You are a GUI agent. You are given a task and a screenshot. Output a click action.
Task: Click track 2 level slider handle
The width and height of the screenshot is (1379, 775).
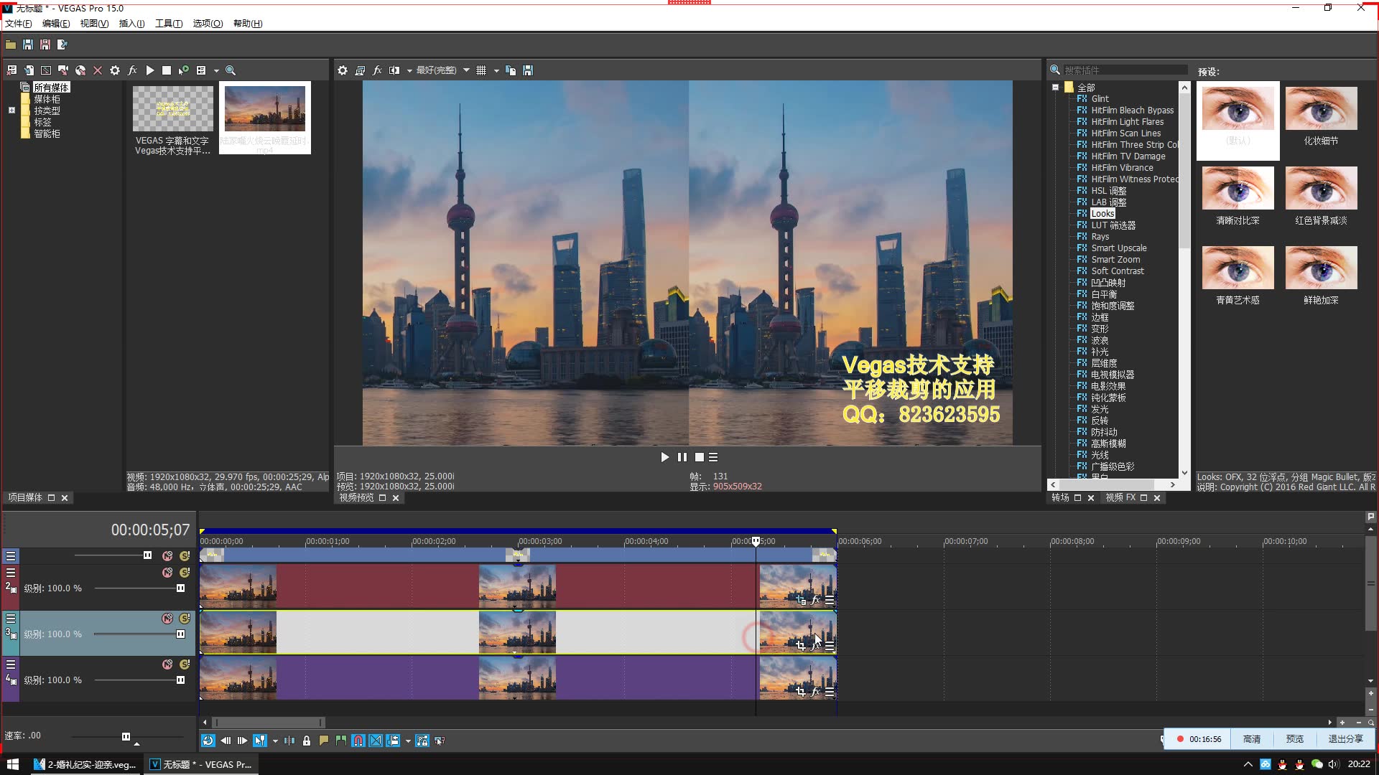click(x=180, y=588)
